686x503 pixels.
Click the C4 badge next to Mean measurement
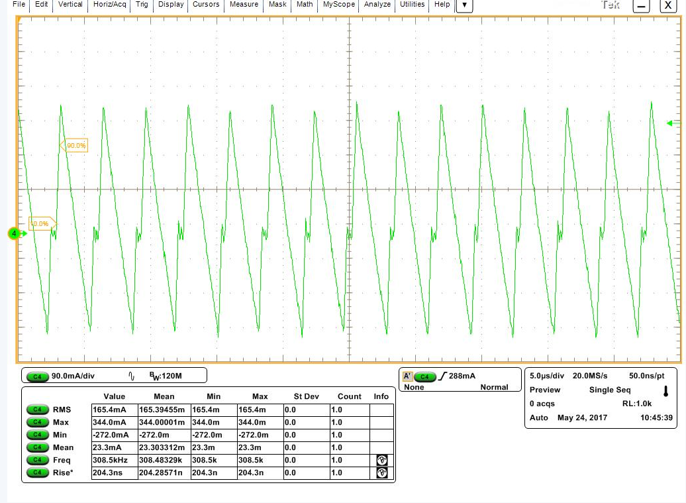37,447
